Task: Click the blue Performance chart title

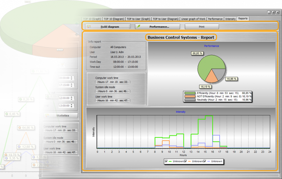Action: 211,46
